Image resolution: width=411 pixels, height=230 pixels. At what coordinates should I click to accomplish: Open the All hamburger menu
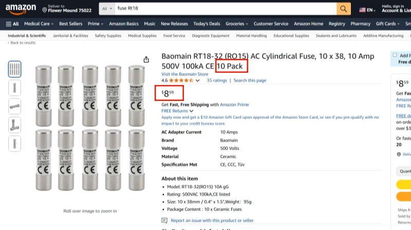(x=12, y=24)
